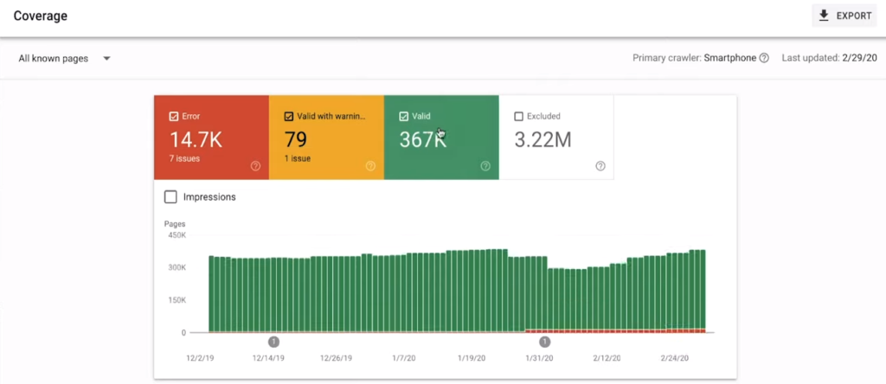Select the 3.22M excluded pages count

543,140
